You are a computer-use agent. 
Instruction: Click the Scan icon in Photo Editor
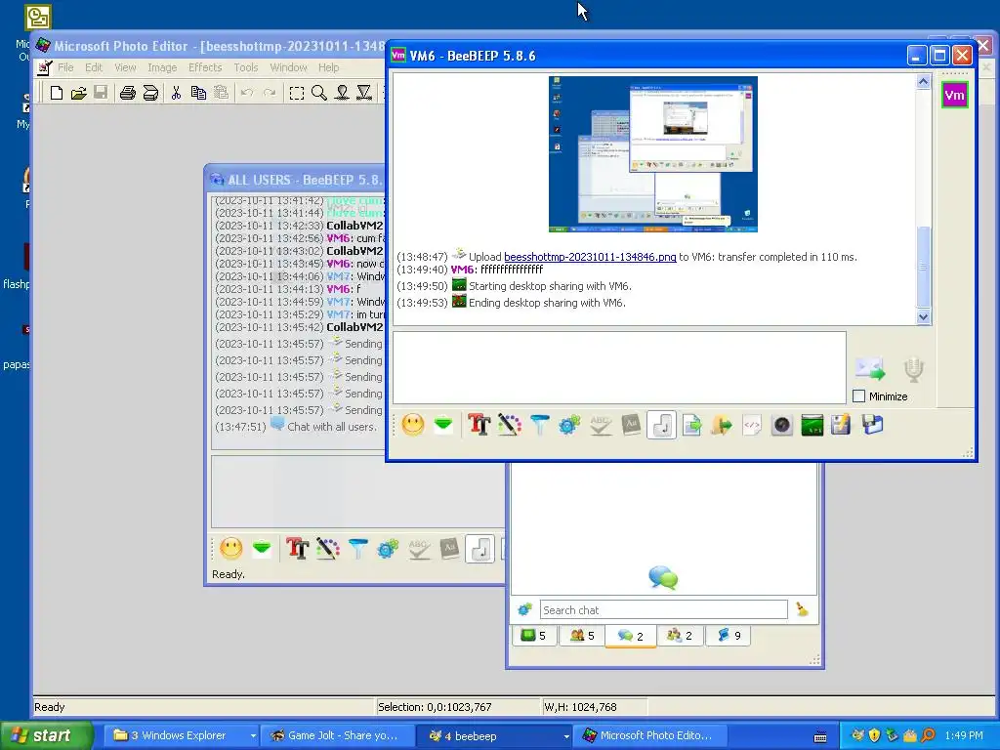coord(150,93)
